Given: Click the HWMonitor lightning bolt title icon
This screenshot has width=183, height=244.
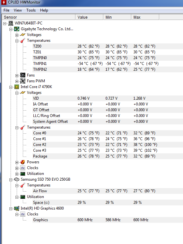Looking at the screenshot, I should [4, 2].
